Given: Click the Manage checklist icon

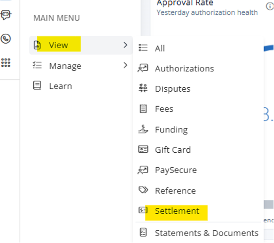Looking at the screenshot, I should pyautogui.click(x=37, y=65).
